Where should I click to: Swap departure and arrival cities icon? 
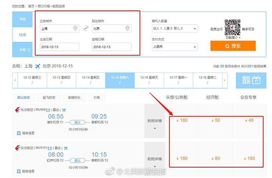click(x=86, y=28)
